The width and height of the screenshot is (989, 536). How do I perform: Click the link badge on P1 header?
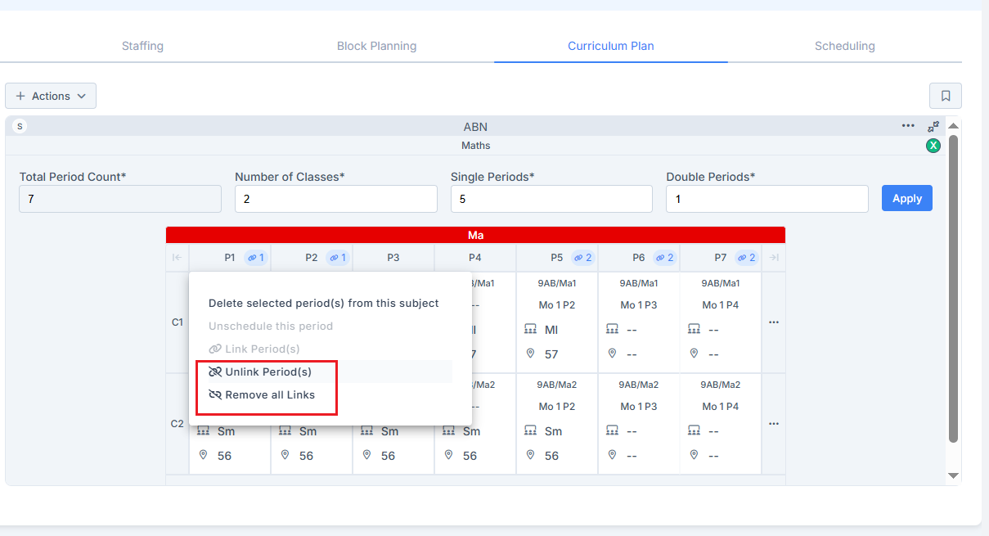point(255,258)
